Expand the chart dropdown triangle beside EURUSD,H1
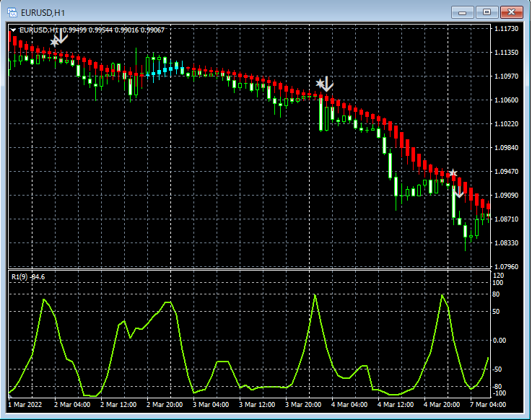The width and height of the screenshot is (532, 420). 13,30
